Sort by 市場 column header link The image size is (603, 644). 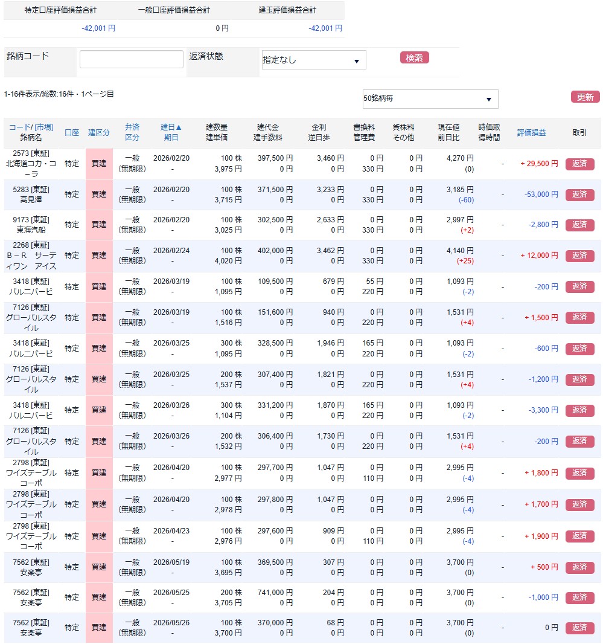coord(43,127)
